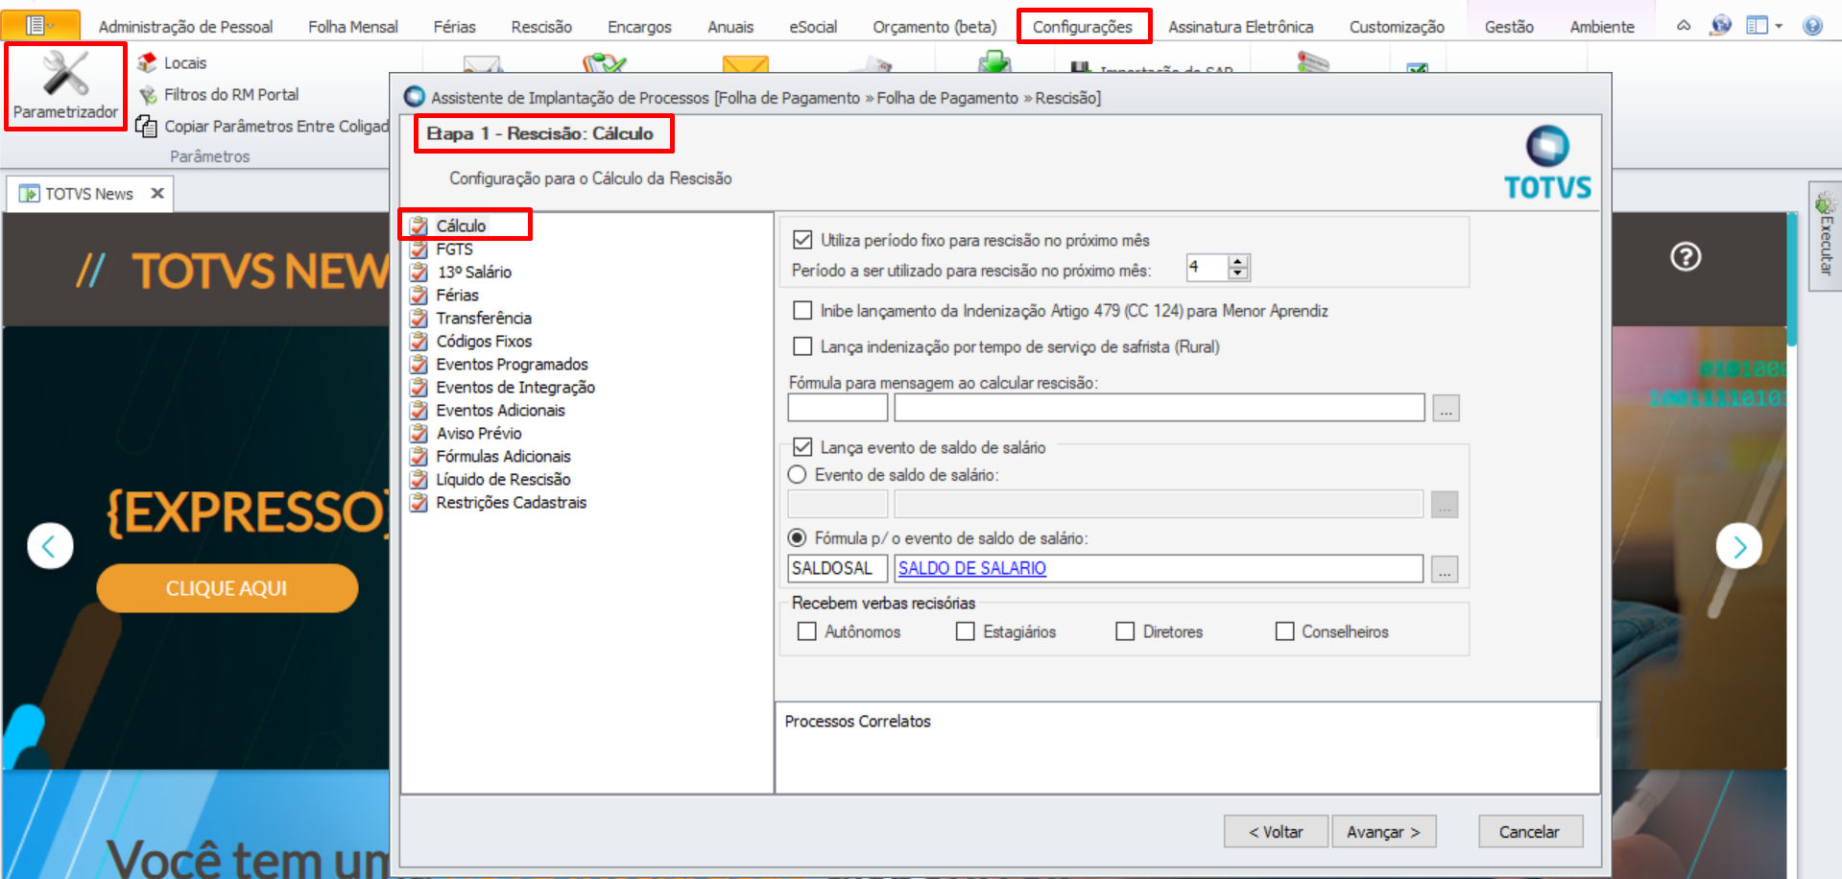Close the TOTVS News tab

pyautogui.click(x=157, y=194)
